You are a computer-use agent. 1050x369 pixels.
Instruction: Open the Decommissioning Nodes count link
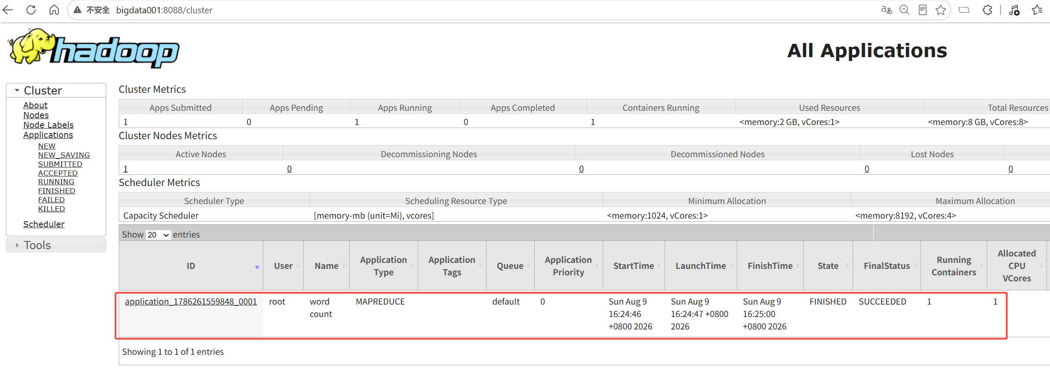click(289, 169)
